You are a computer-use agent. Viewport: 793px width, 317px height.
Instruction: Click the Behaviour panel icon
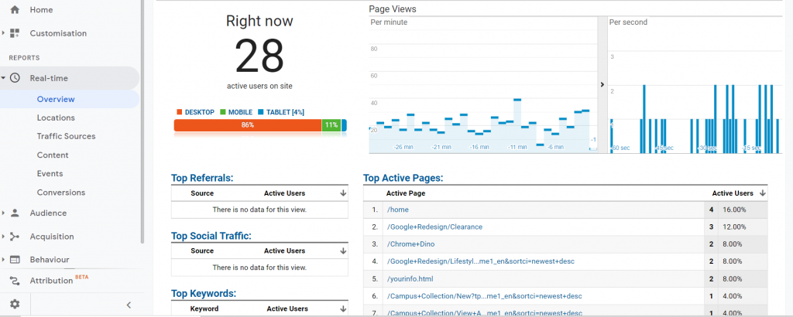[x=15, y=260]
